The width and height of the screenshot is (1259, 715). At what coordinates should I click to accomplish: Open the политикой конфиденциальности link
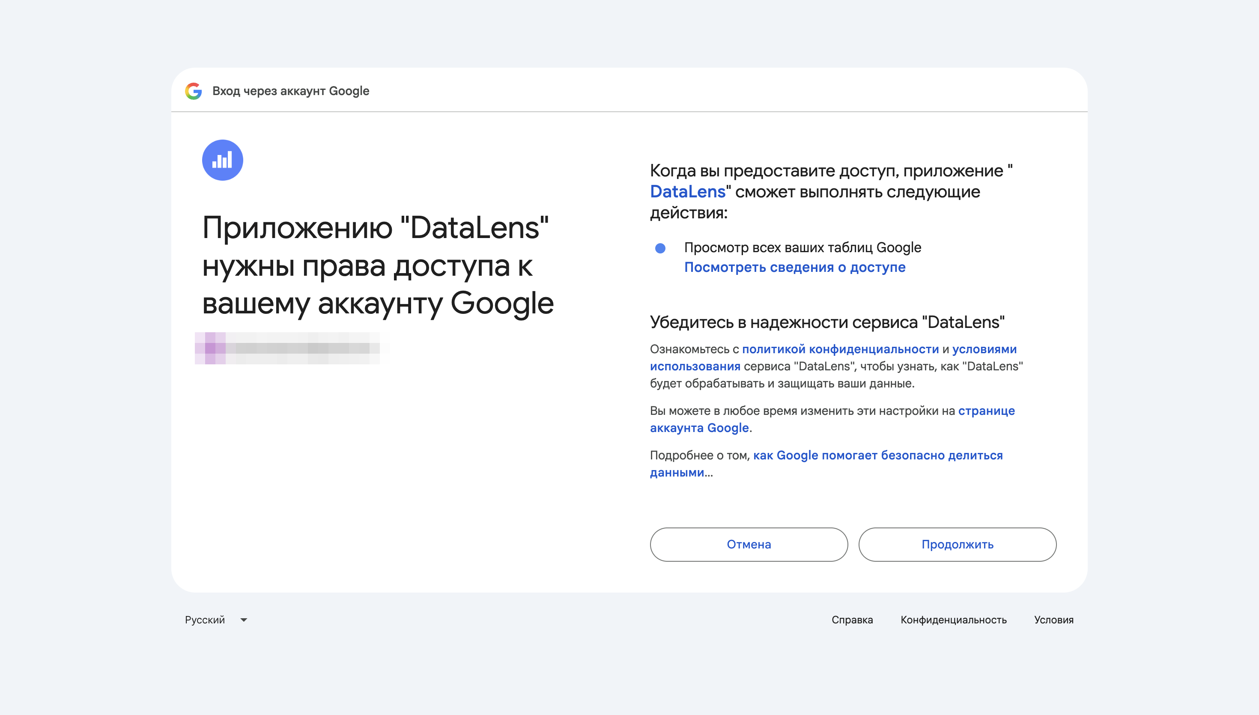[x=840, y=349]
